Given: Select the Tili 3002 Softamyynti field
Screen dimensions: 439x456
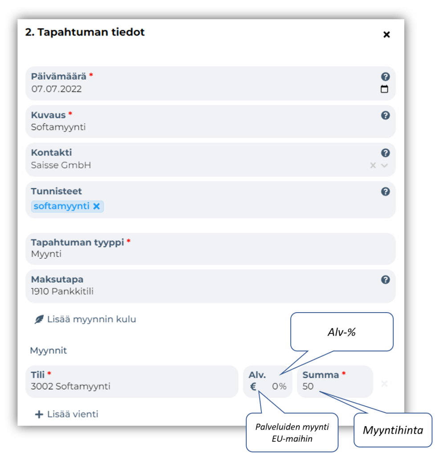Looking at the screenshot, I should point(132,381).
